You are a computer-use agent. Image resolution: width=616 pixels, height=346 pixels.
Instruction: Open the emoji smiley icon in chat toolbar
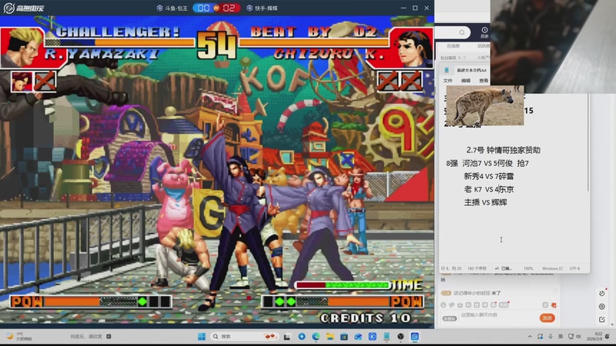pos(444,304)
